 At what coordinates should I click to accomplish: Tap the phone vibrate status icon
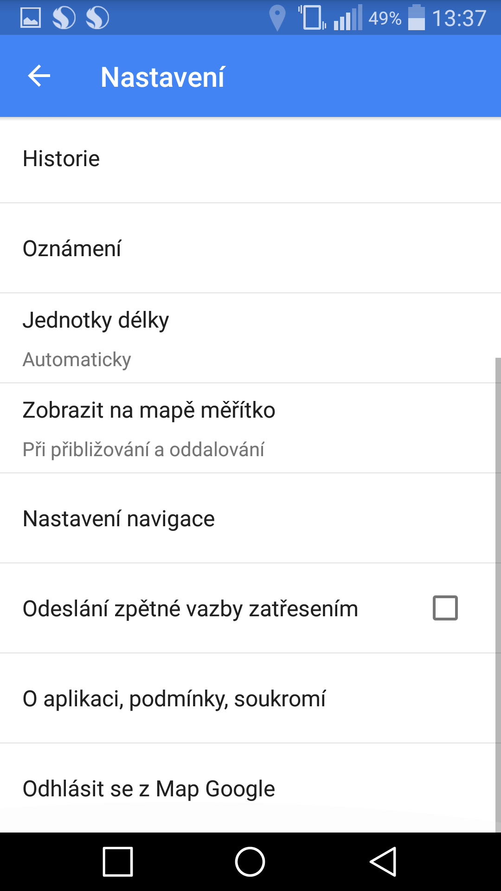(312, 18)
